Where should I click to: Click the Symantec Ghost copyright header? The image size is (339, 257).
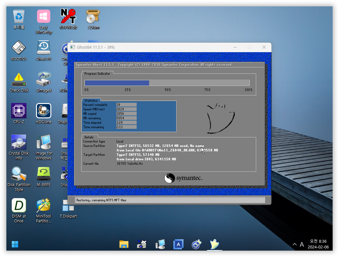pyautogui.click(x=154, y=65)
